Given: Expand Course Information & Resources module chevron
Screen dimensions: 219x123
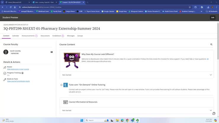Looking at the screenshot, I should [211, 110].
